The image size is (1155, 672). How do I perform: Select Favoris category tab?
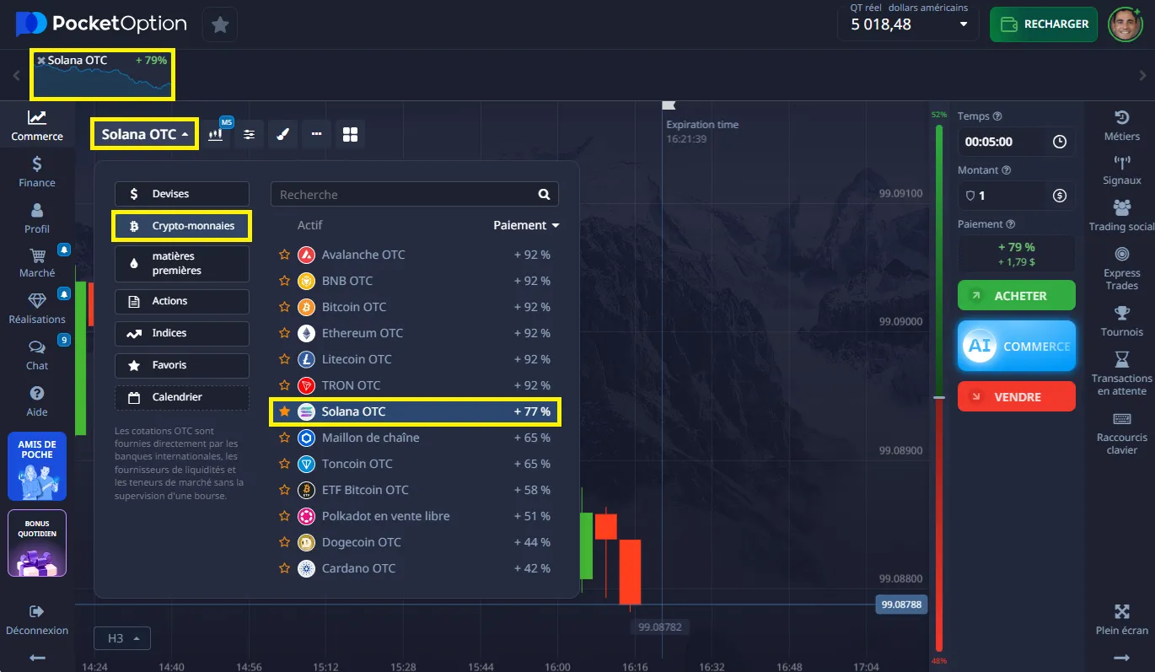coord(182,365)
